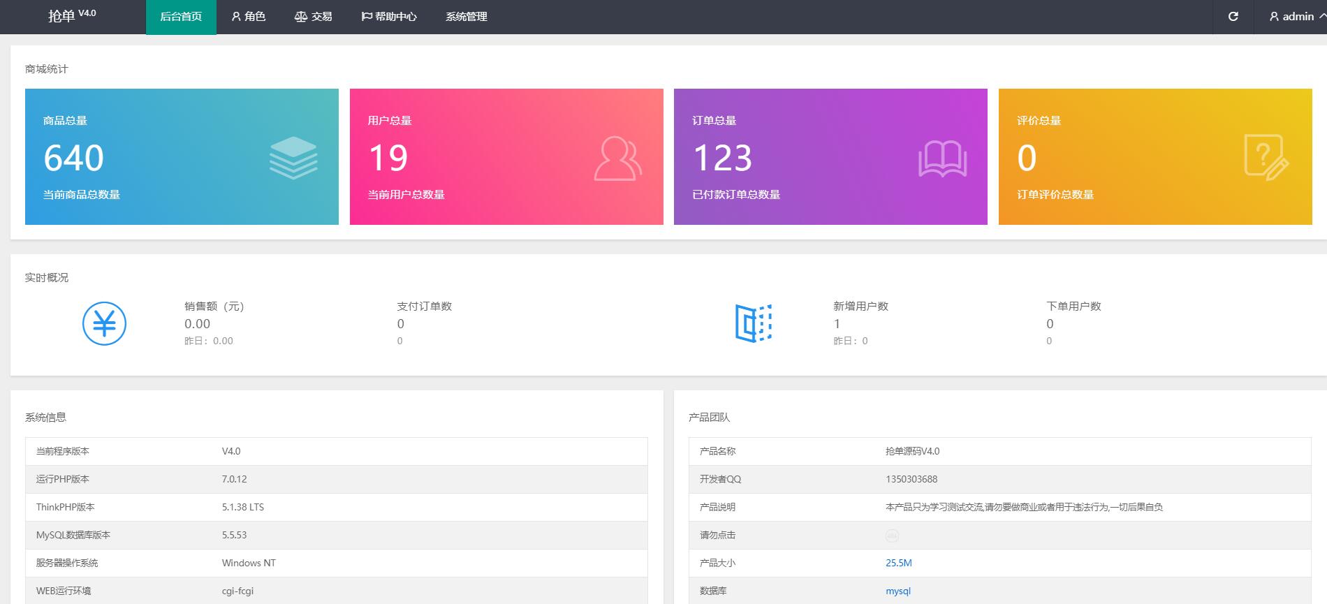Screen dimensions: 1327x604
Task: Follow the mysql database link
Action: click(x=897, y=591)
